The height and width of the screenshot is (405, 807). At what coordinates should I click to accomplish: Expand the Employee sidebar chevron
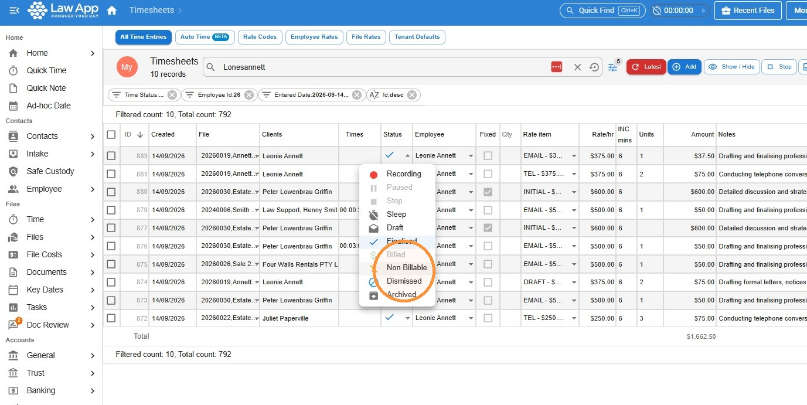point(93,189)
